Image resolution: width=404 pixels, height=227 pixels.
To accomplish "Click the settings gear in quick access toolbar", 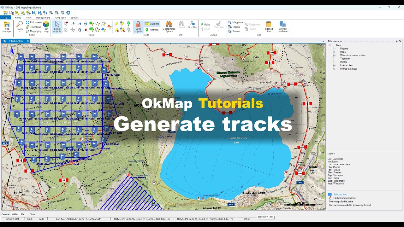I will tap(68, 13).
